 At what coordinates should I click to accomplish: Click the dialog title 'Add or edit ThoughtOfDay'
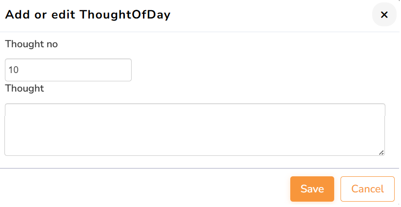(88, 15)
